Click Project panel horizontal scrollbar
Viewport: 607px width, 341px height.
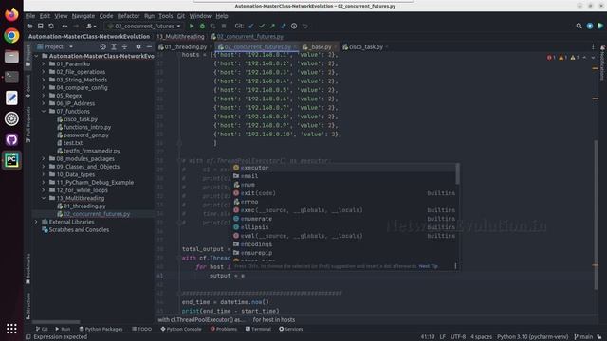tap(56, 322)
